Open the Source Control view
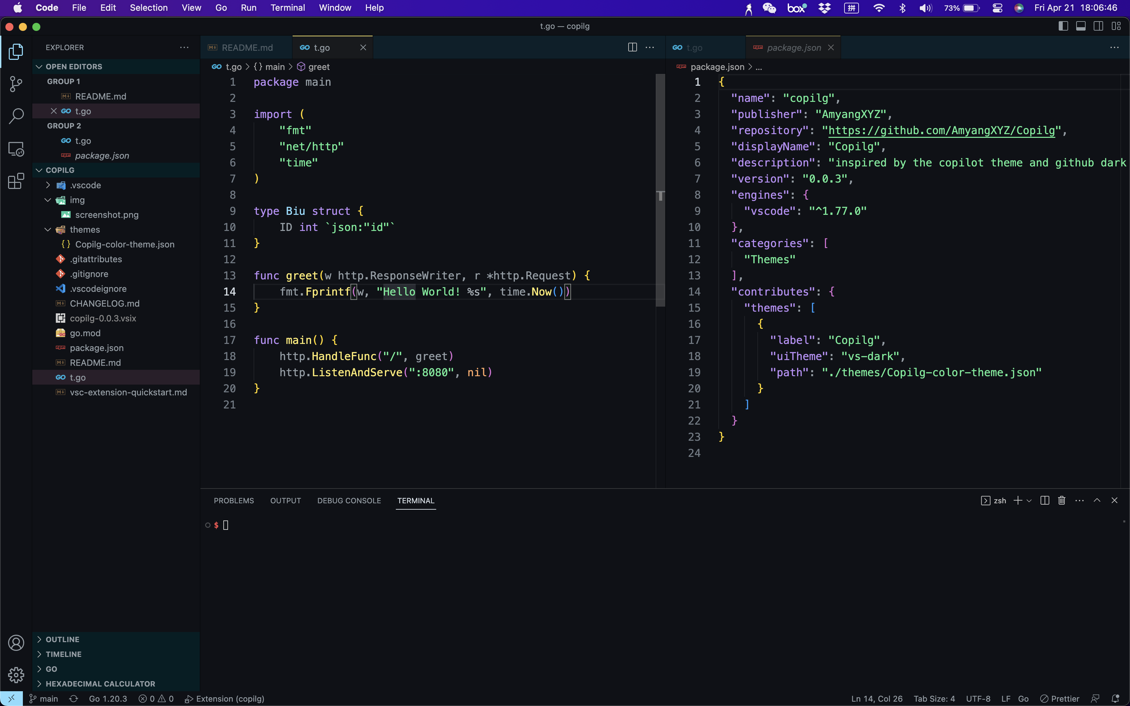Image resolution: width=1130 pixels, height=706 pixels. point(16,84)
